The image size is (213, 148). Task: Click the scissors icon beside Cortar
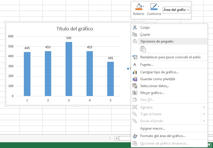pos(135,28)
